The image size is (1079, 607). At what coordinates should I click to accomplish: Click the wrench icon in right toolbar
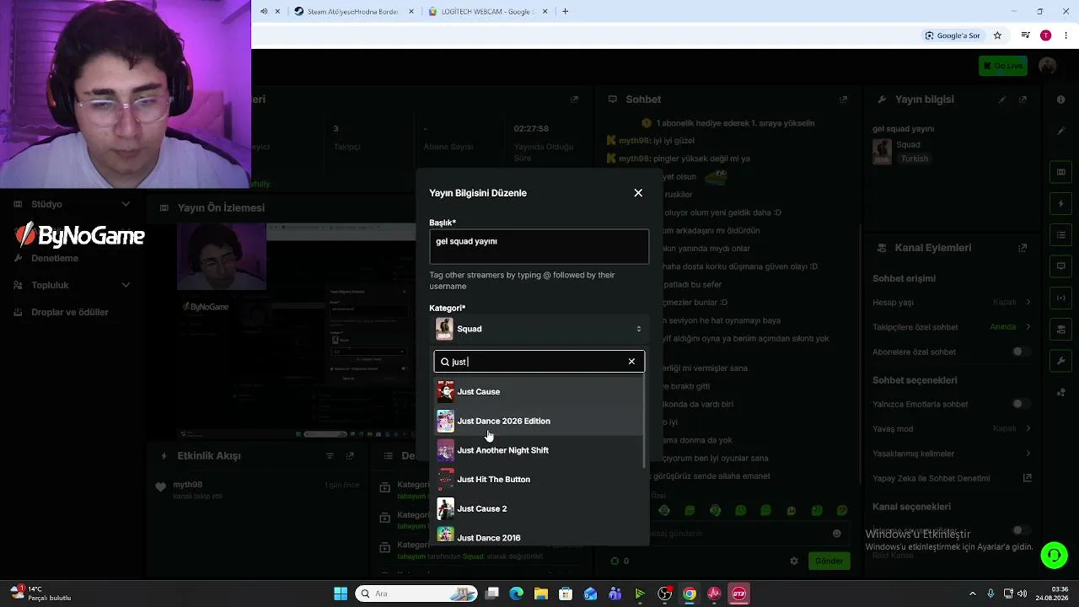pos(1060,361)
